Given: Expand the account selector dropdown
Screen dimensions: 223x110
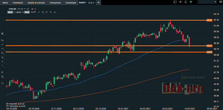Looking at the screenshot, I should (215, 2).
